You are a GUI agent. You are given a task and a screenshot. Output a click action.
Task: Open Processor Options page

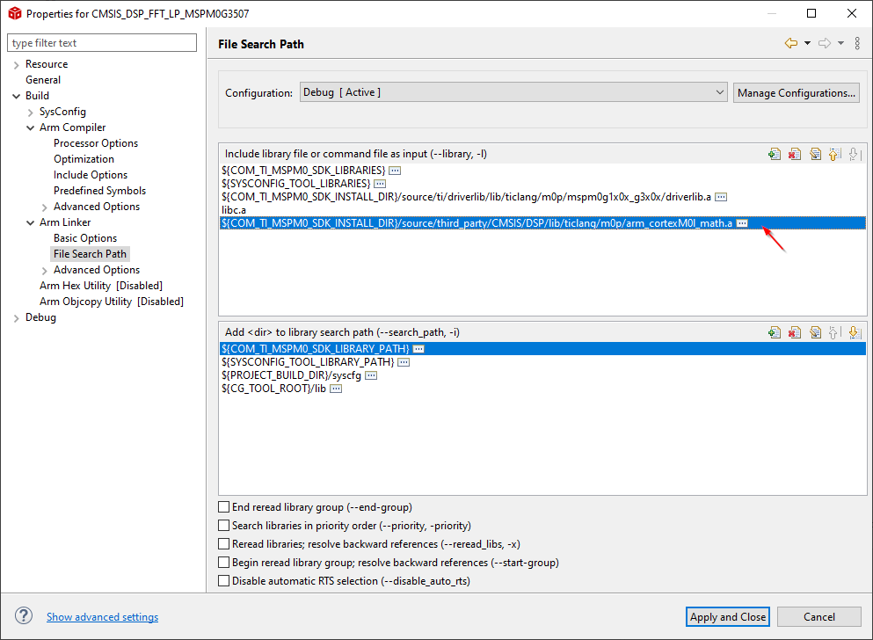tap(96, 143)
